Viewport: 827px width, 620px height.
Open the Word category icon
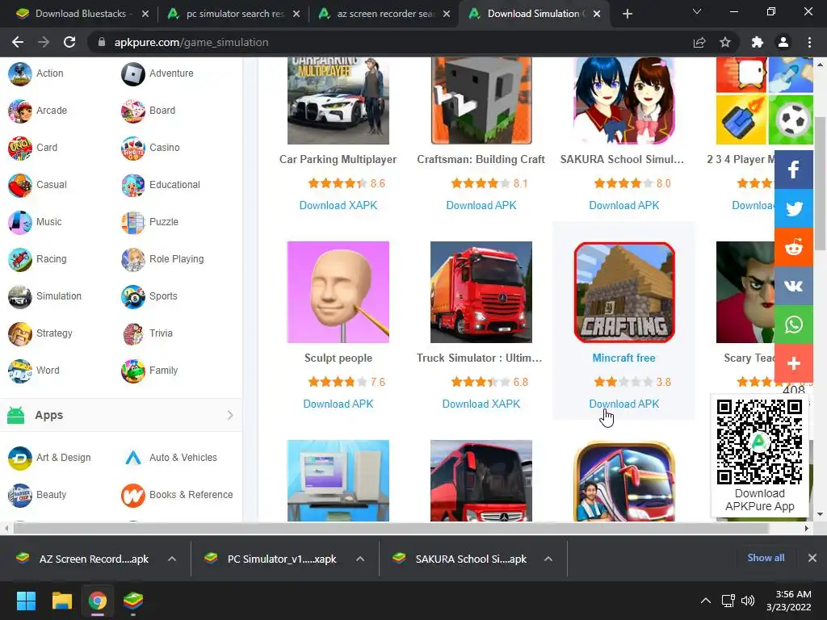20,371
